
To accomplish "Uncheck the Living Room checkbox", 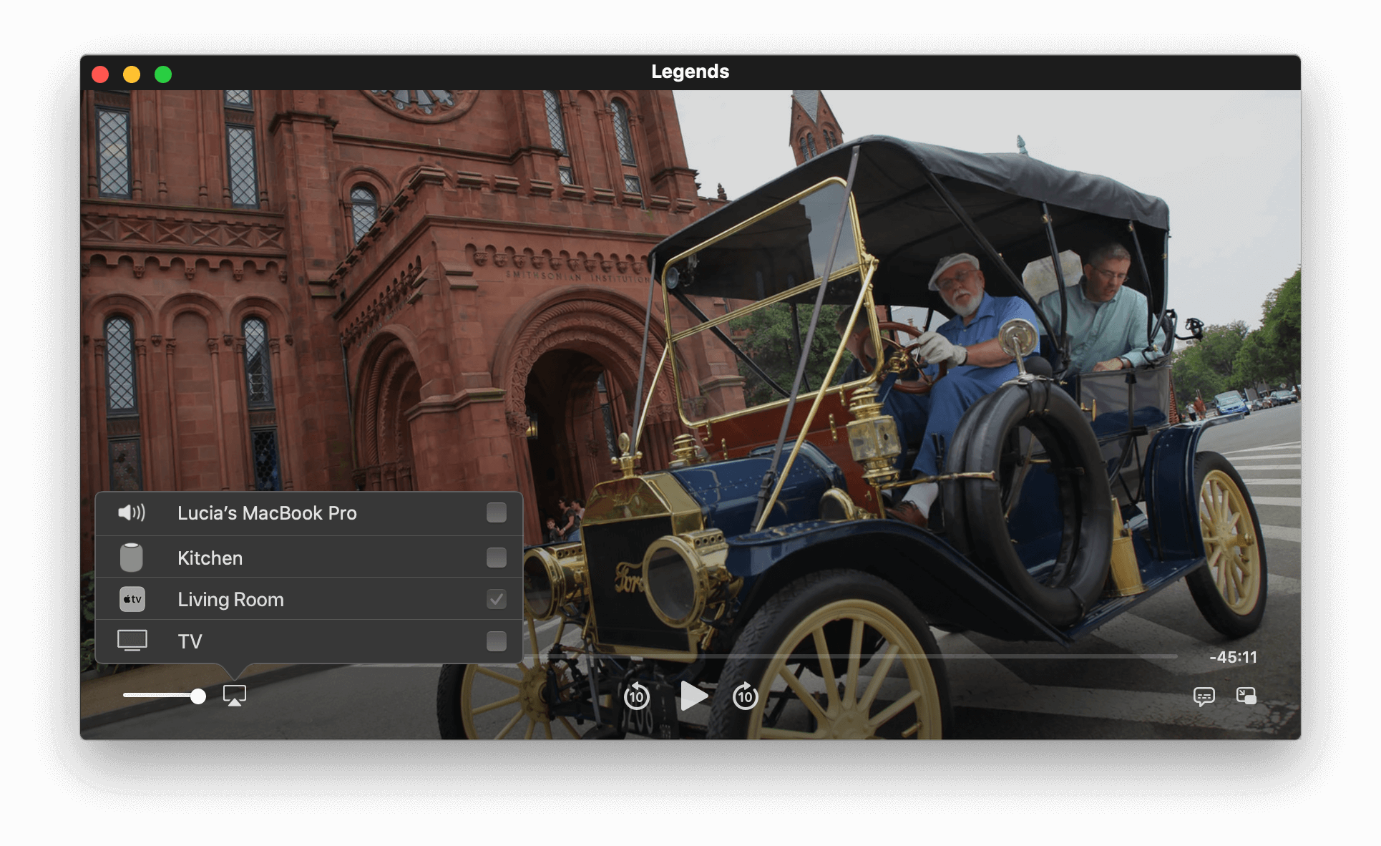I will (x=496, y=599).
